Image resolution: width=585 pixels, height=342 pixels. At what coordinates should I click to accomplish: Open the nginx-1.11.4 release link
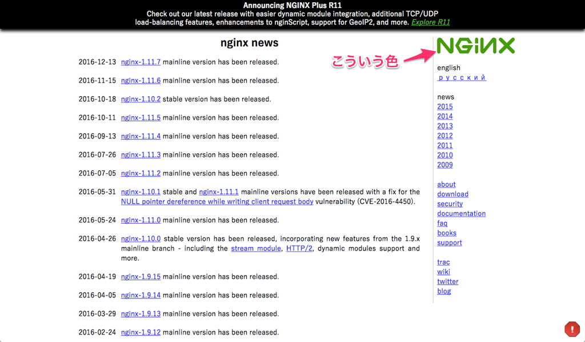[x=141, y=136]
